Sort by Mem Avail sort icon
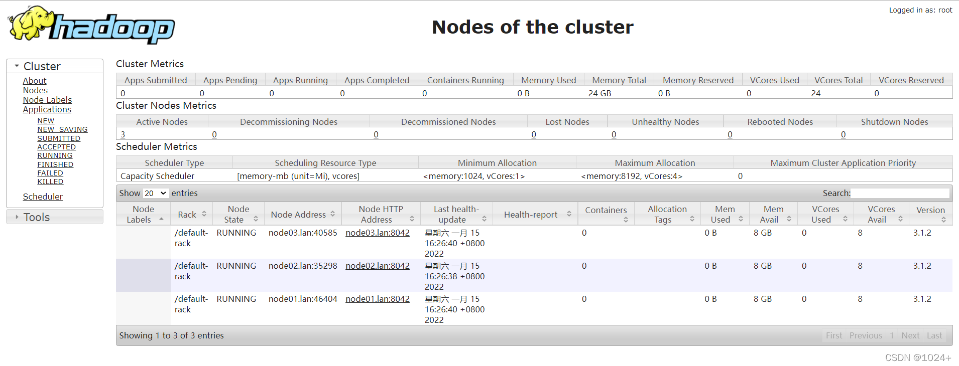 click(x=789, y=219)
